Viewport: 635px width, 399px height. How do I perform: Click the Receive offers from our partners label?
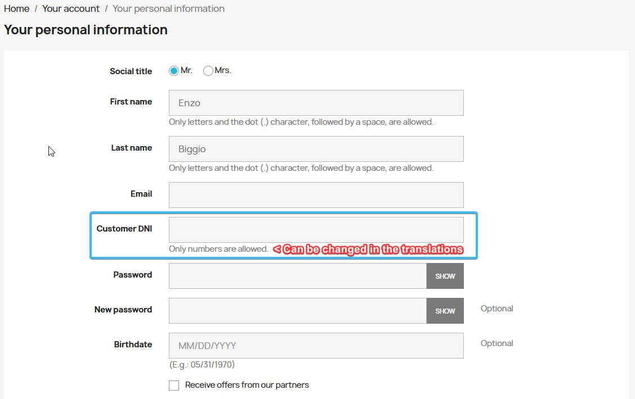click(247, 385)
